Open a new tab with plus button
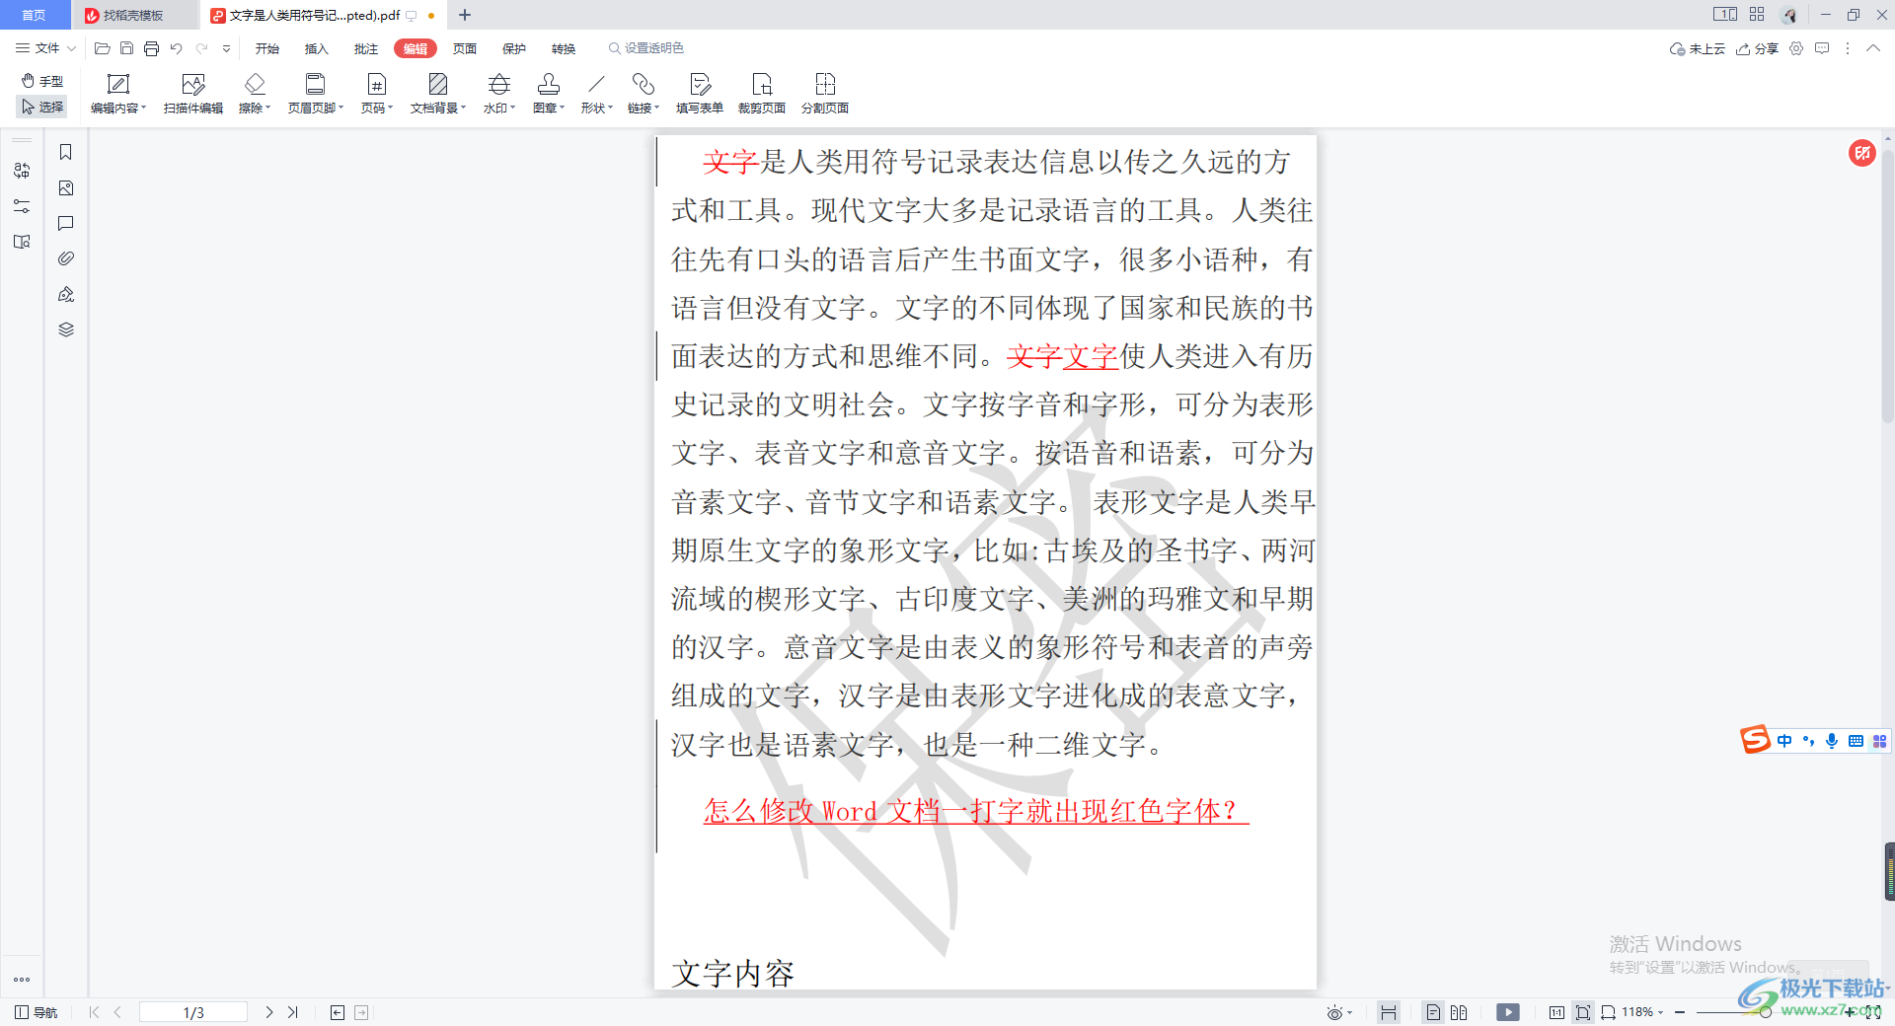This screenshot has height=1026, width=1895. click(x=465, y=15)
